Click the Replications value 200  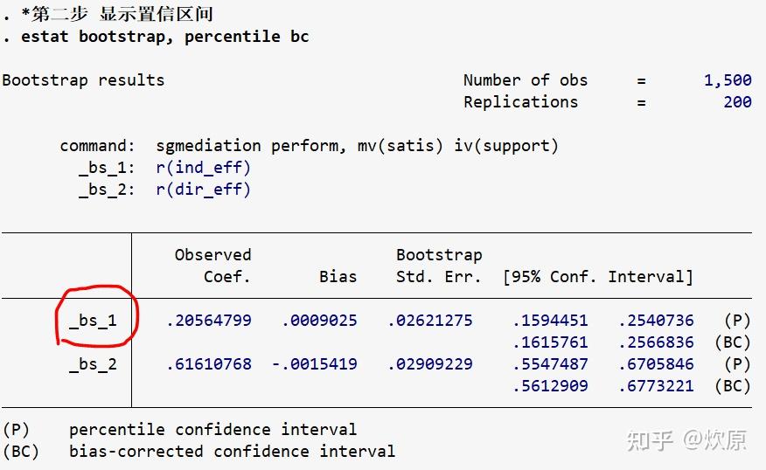(x=737, y=101)
